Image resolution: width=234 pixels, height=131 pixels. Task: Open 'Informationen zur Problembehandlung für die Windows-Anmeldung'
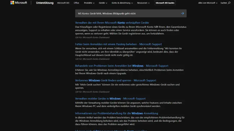(116, 113)
